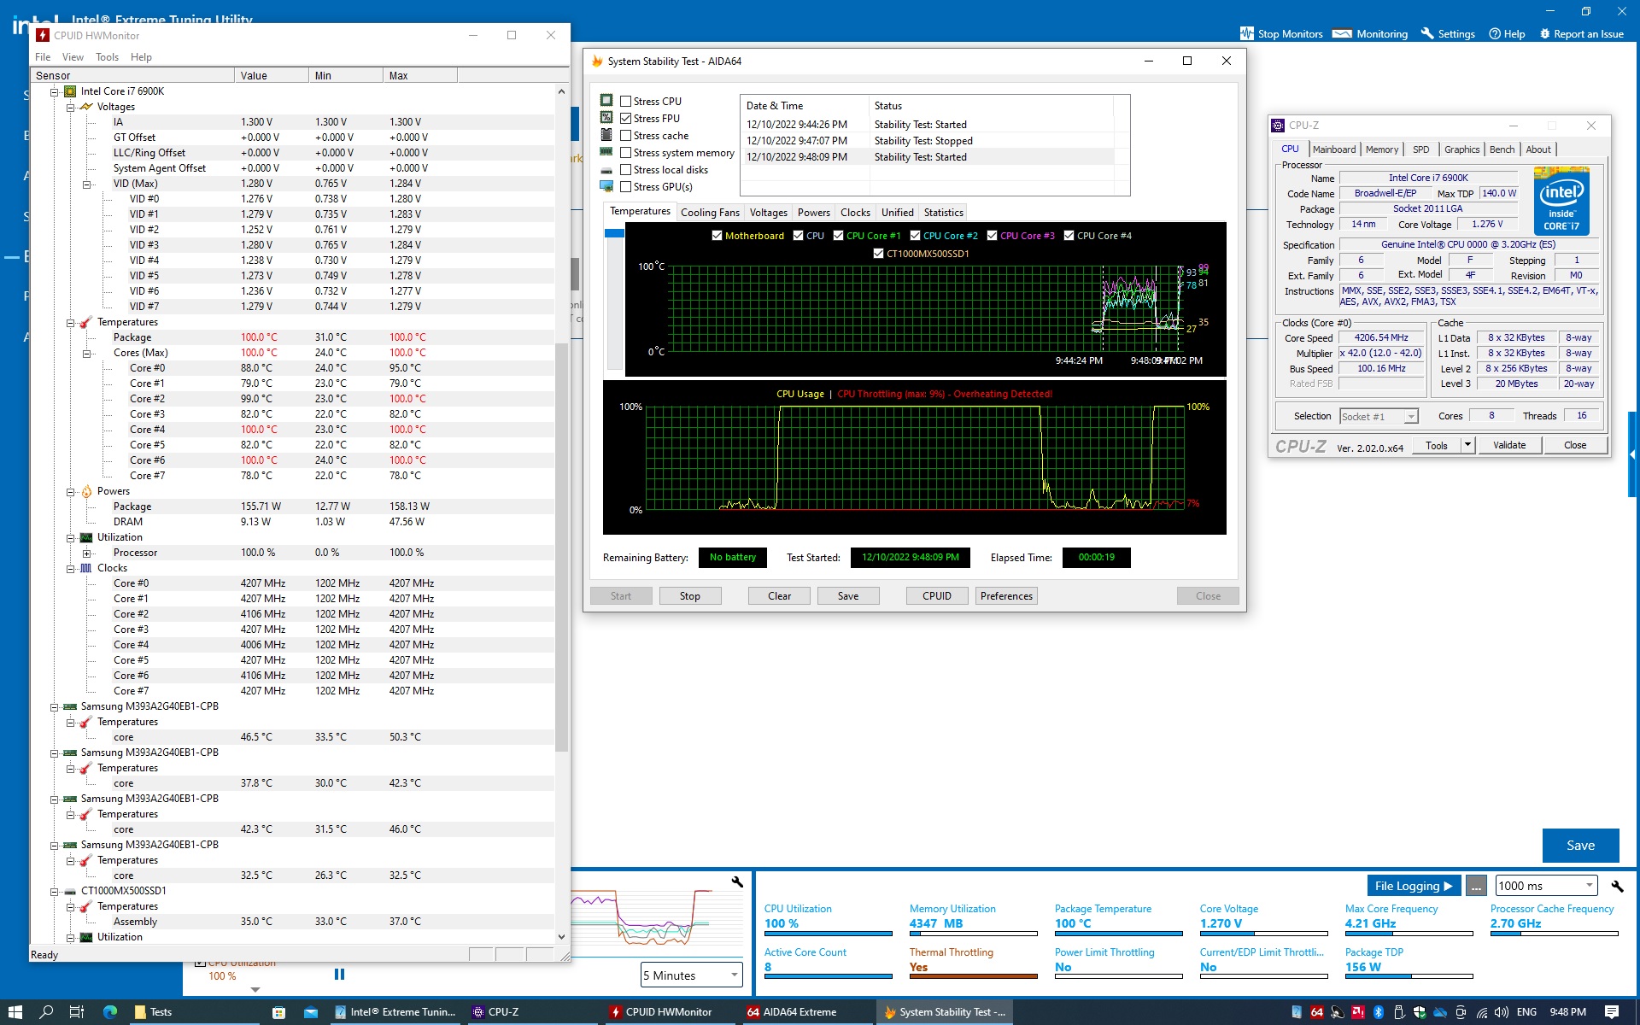Click the Stop Monitors icon
Viewport: 1640px width, 1025px height.
point(1247,33)
